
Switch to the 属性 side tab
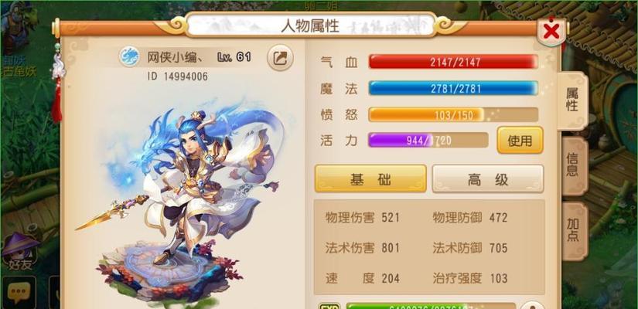572,100
